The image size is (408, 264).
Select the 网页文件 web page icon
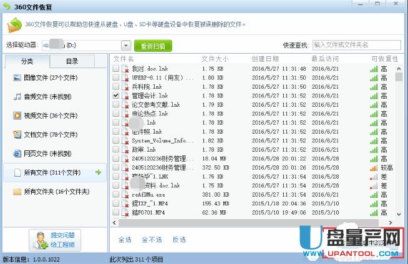pyautogui.click(x=17, y=154)
